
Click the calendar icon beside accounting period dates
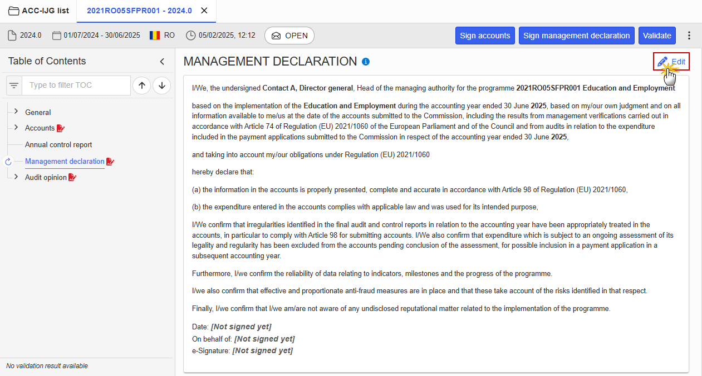click(x=56, y=36)
